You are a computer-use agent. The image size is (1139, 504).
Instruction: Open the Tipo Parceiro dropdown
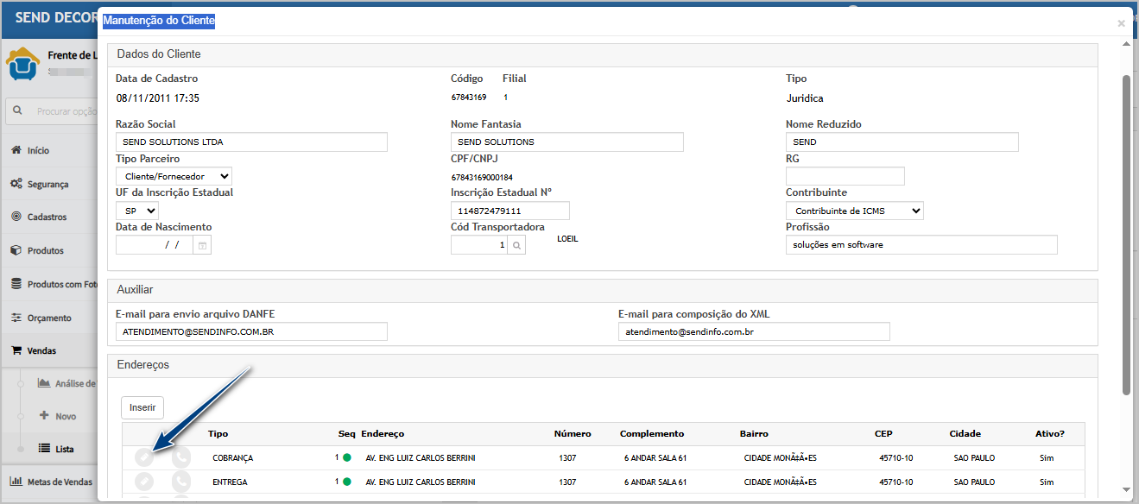point(174,176)
